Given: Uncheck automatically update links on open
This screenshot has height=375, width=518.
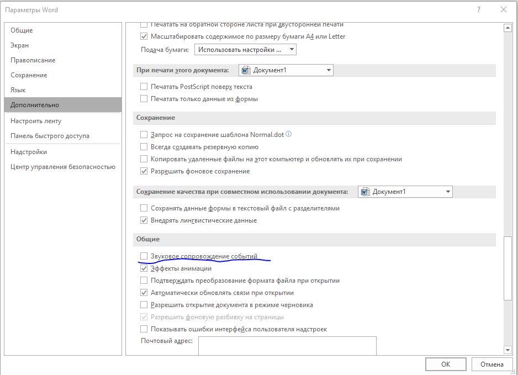Looking at the screenshot, I should (144, 293).
